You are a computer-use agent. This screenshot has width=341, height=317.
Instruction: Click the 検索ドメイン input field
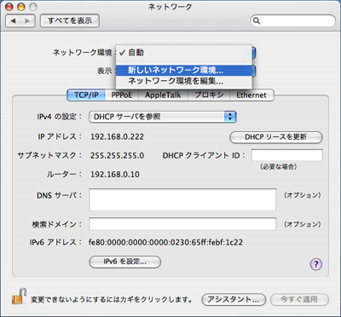coord(182,224)
